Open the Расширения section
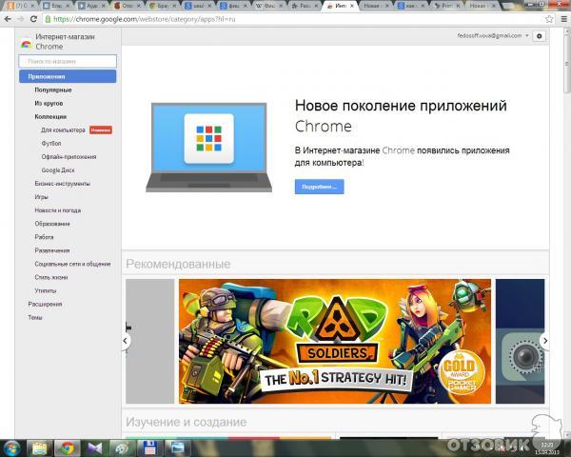This screenshot has width=571, height=457. (x=45, y=304)
